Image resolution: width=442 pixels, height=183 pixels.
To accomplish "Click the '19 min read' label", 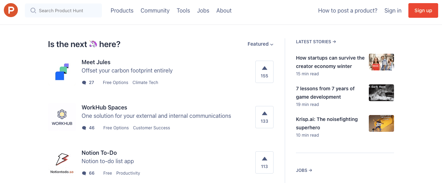I will pyautogui.click(x=308, y=105).
